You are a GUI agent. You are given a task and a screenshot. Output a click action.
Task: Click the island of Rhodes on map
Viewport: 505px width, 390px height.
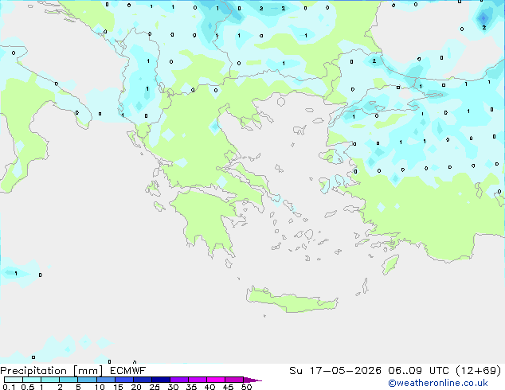(390, 264)
